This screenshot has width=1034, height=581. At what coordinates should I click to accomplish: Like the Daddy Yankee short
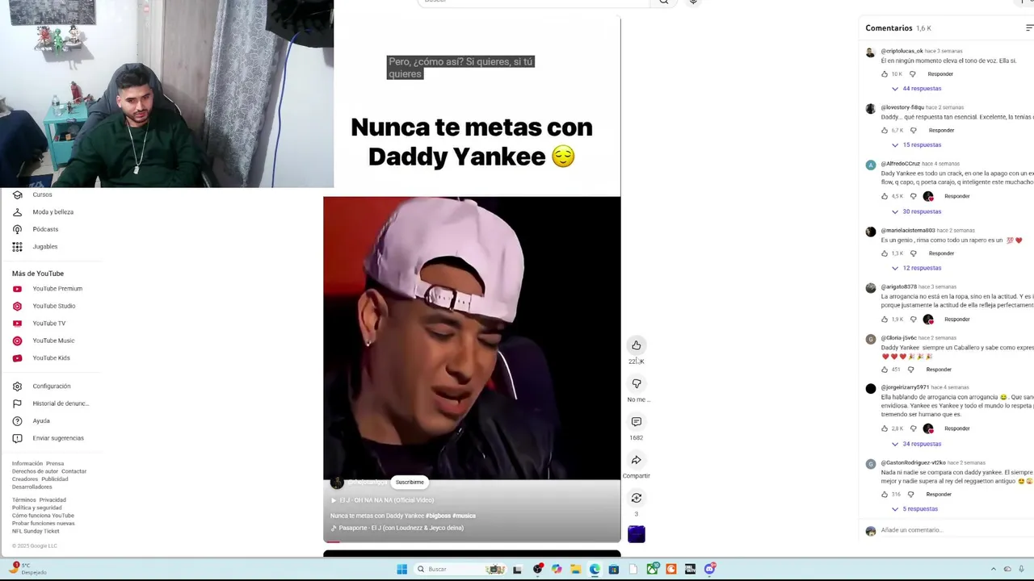tap(637, 345)
